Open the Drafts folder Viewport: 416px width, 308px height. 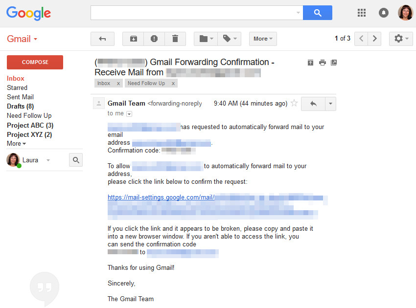pos(20,106)
